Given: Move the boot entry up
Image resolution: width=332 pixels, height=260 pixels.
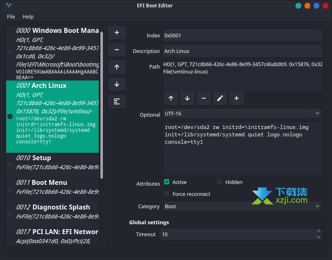Looking at the screenshot, I should [x=117, y=67].
